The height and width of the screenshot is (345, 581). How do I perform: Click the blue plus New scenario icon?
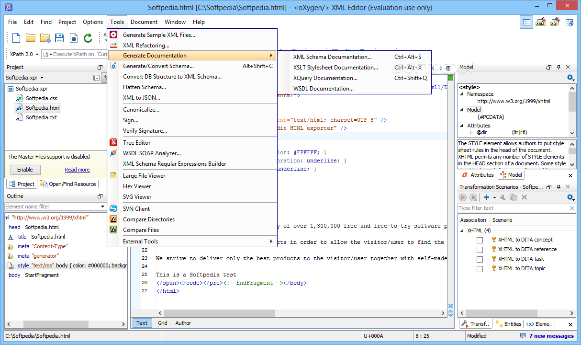coord(486,197)
